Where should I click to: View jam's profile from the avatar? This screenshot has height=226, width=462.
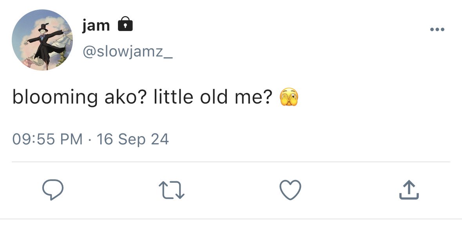pyautogui.click(x=42, y=40)
